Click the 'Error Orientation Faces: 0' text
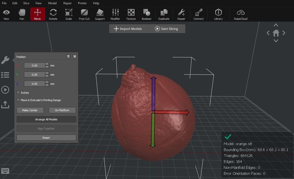The width and height of the screenshot is (294, 179). (x=244, y=173)
